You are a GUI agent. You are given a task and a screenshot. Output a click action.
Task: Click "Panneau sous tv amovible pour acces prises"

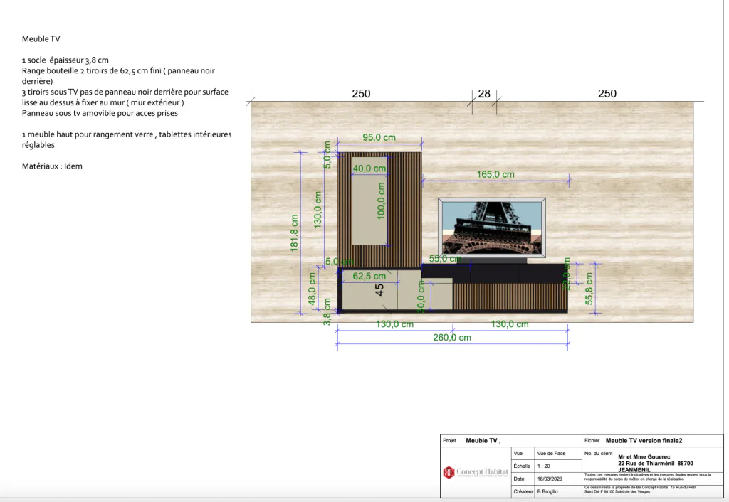[x=100, y=113]
